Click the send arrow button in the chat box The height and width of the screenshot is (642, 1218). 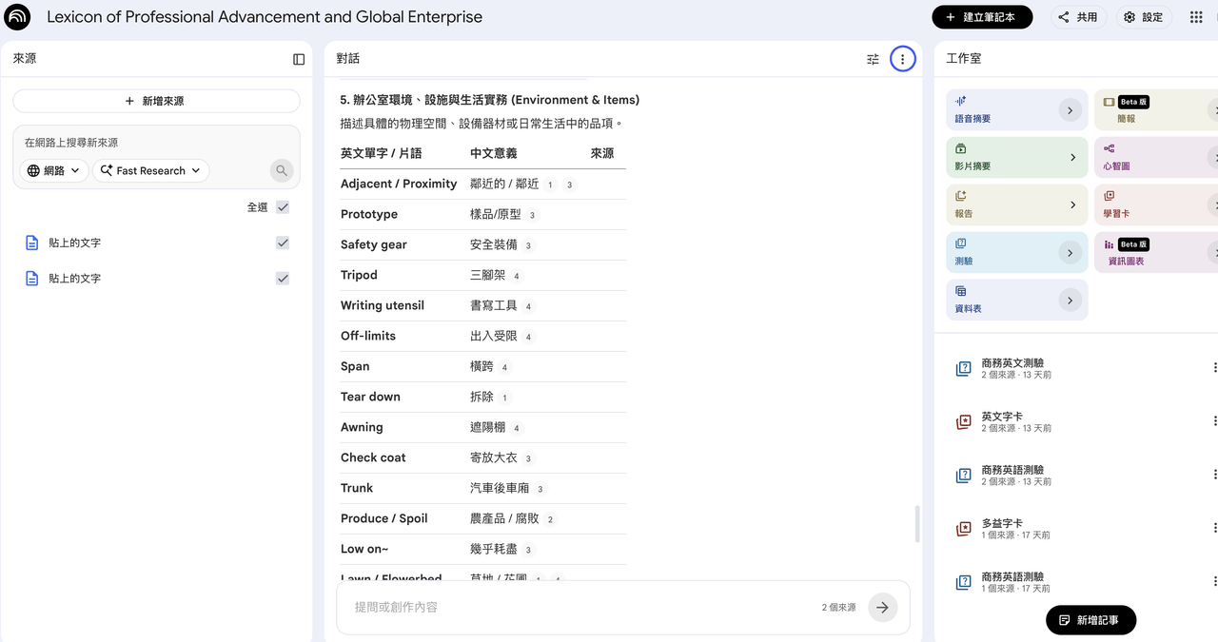tap(882, 607)
